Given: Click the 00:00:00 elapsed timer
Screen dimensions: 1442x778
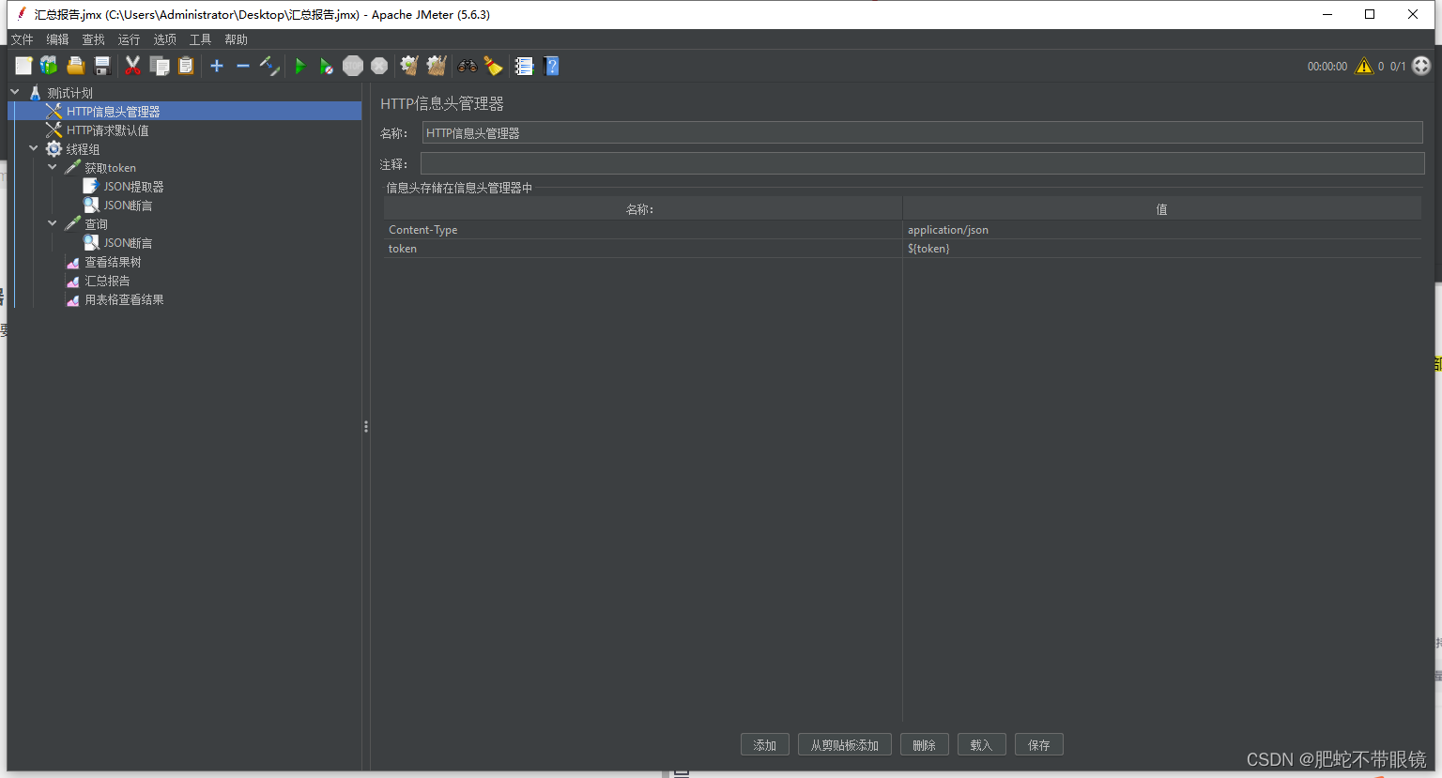Looking at the screenshot, I should coord(1327,67).
